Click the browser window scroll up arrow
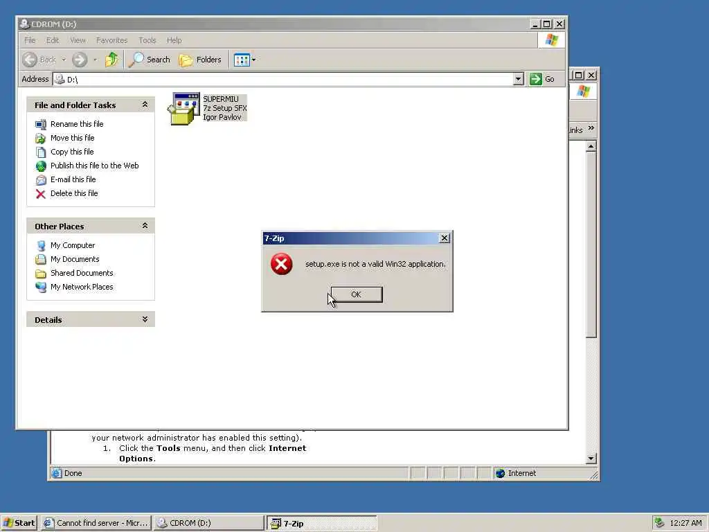 pos(591,147)
